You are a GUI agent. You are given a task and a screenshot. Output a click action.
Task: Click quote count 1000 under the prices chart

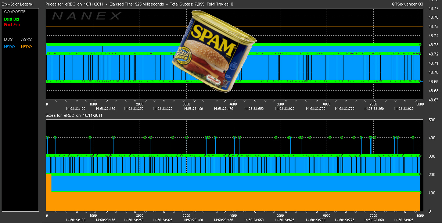93,104
